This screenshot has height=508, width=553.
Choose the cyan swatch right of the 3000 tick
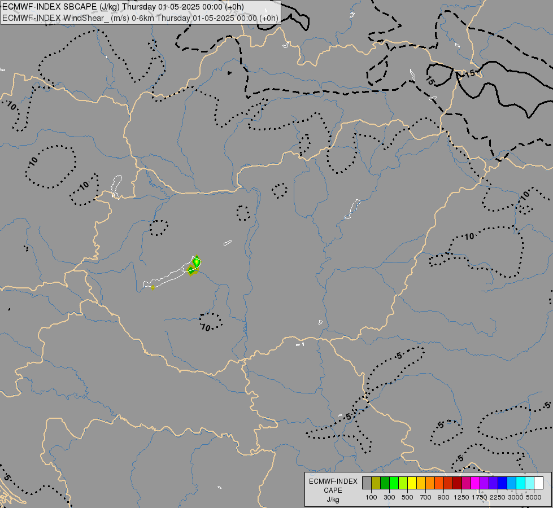[521, 483]
